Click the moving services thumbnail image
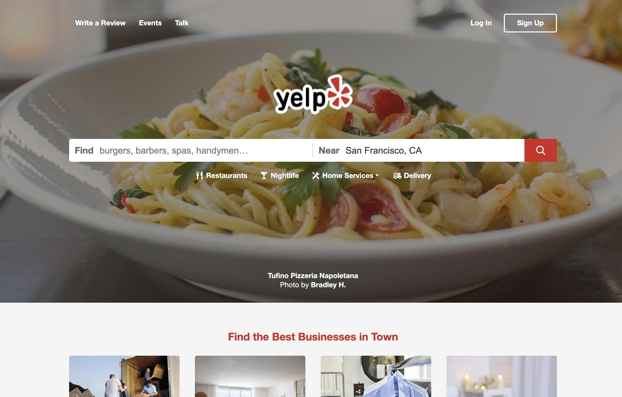Image resolution: width=622 pixels, height=397 pixels. tap(125, 376)
